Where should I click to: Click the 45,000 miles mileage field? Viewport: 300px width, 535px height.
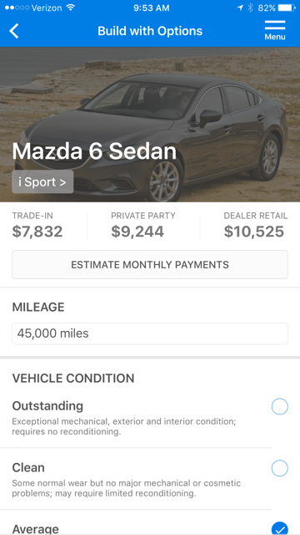point(150,334)
